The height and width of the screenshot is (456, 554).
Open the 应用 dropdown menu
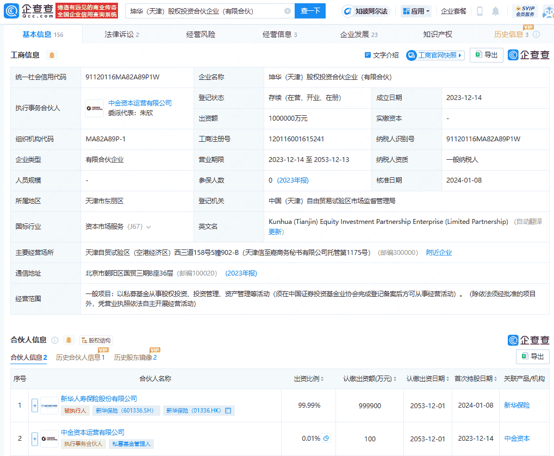(416, 11)
